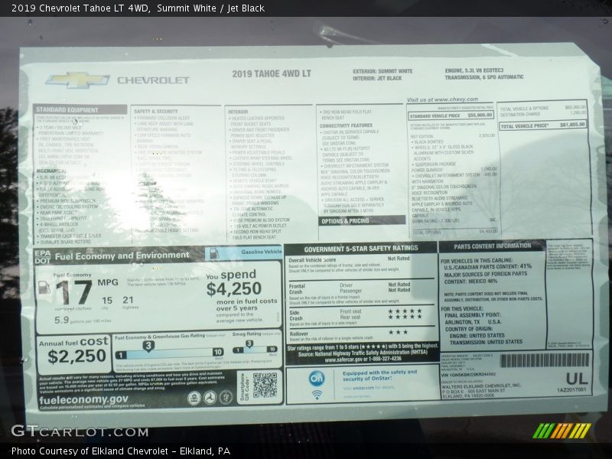612x459 pixels.
Task: Click the blue OnStar logo
Action: pos(317,378)
